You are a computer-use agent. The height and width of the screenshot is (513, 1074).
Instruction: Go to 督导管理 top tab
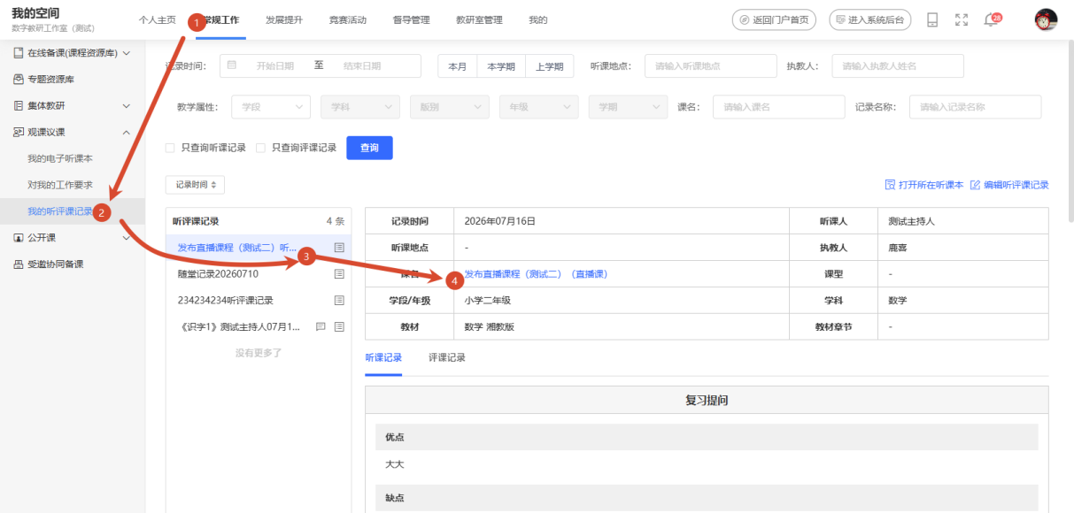(411, 19)
